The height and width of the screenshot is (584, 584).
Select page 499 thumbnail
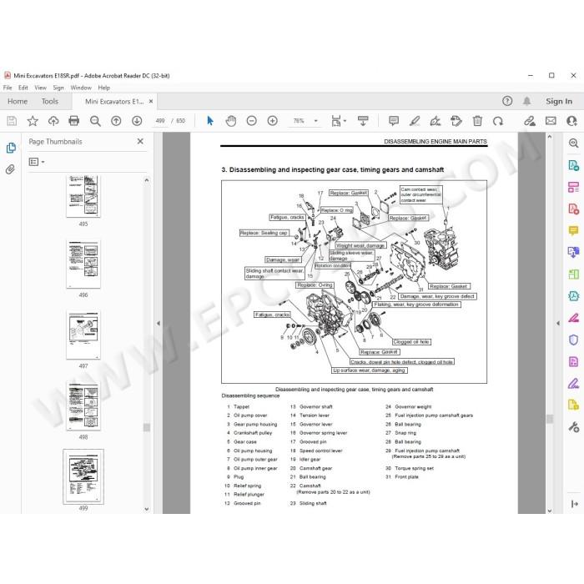(x=83, y=476)
